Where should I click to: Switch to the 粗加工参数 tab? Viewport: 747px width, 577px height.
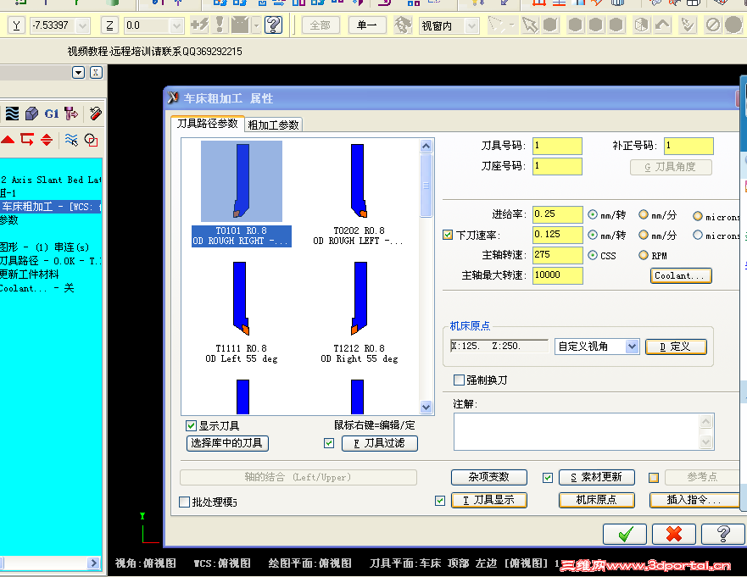(273, 125)
